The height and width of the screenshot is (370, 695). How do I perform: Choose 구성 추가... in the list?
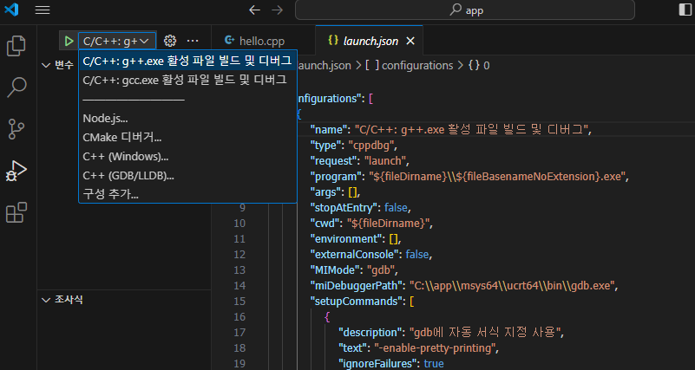pos(187,194)
